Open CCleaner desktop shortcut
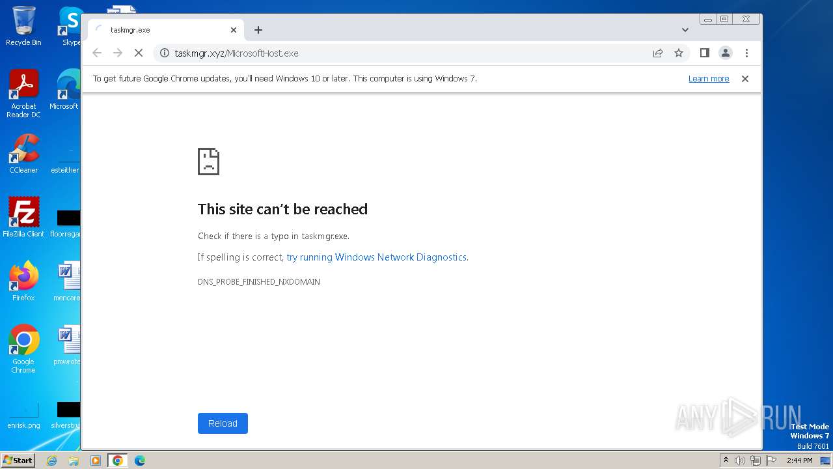This screenshot has width=833, height=469. [x=23, y=154]
